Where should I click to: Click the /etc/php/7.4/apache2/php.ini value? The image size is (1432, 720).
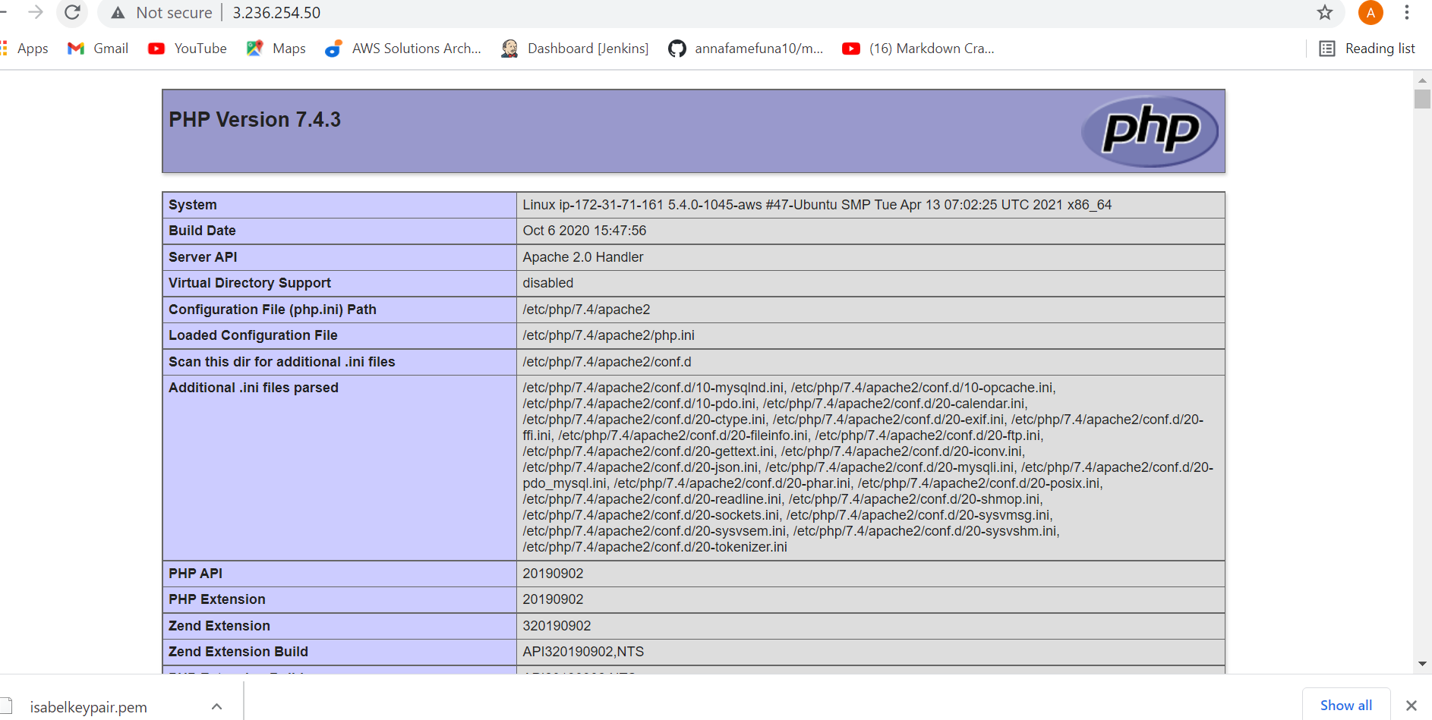tap(608, 335)
